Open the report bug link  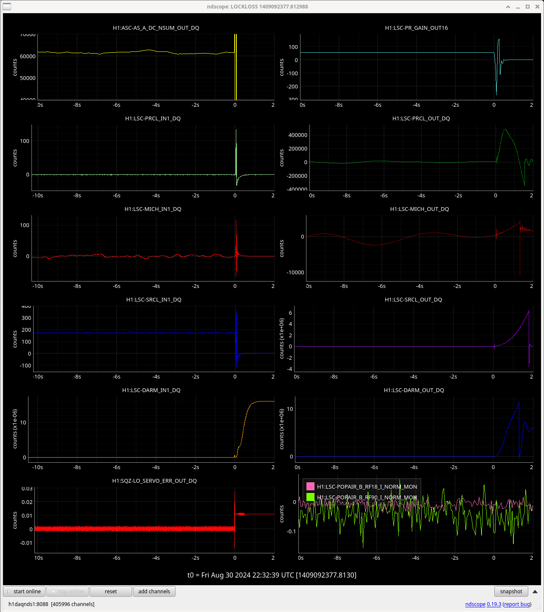coord(517,604)
